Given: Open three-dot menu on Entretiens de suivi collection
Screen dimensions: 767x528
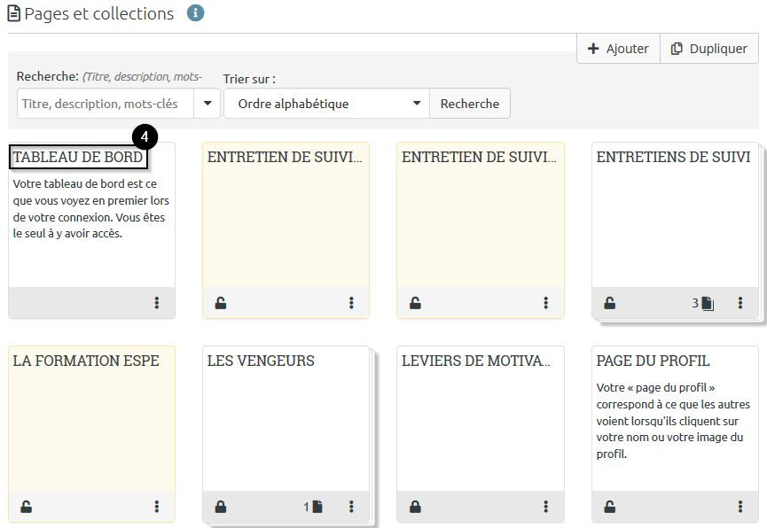Looking at the screenshot, I should click(740, 303).
